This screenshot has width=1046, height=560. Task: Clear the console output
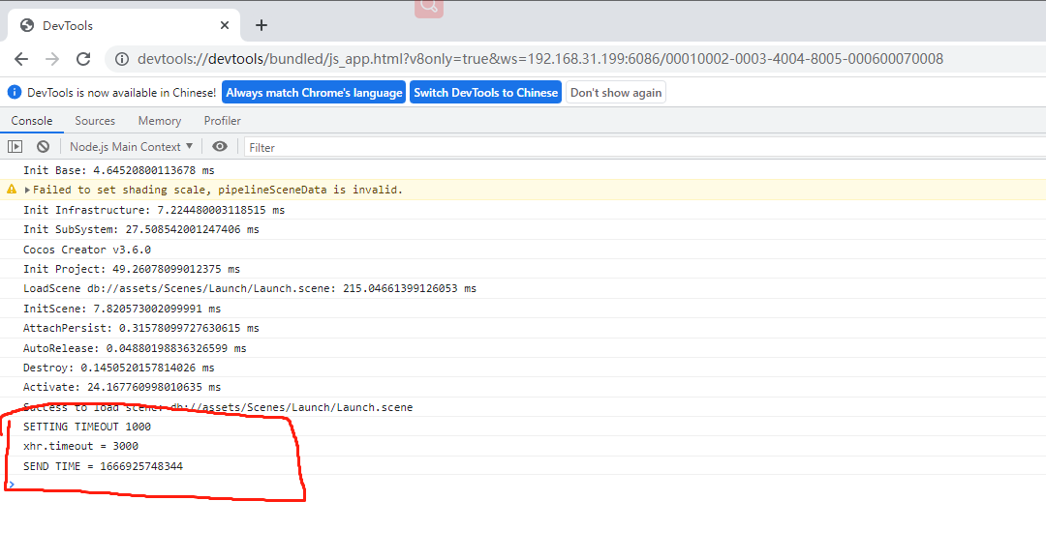pos(44,146)
